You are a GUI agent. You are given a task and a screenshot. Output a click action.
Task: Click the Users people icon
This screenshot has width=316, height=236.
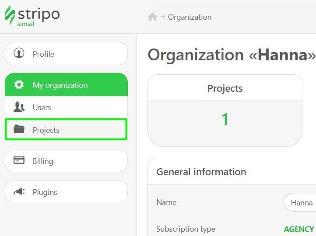click(x=19, y=107)
